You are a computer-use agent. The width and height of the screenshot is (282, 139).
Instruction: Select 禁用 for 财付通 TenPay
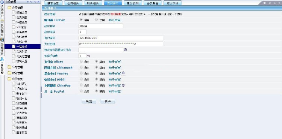pyautogui.click(x=97, y=19)
